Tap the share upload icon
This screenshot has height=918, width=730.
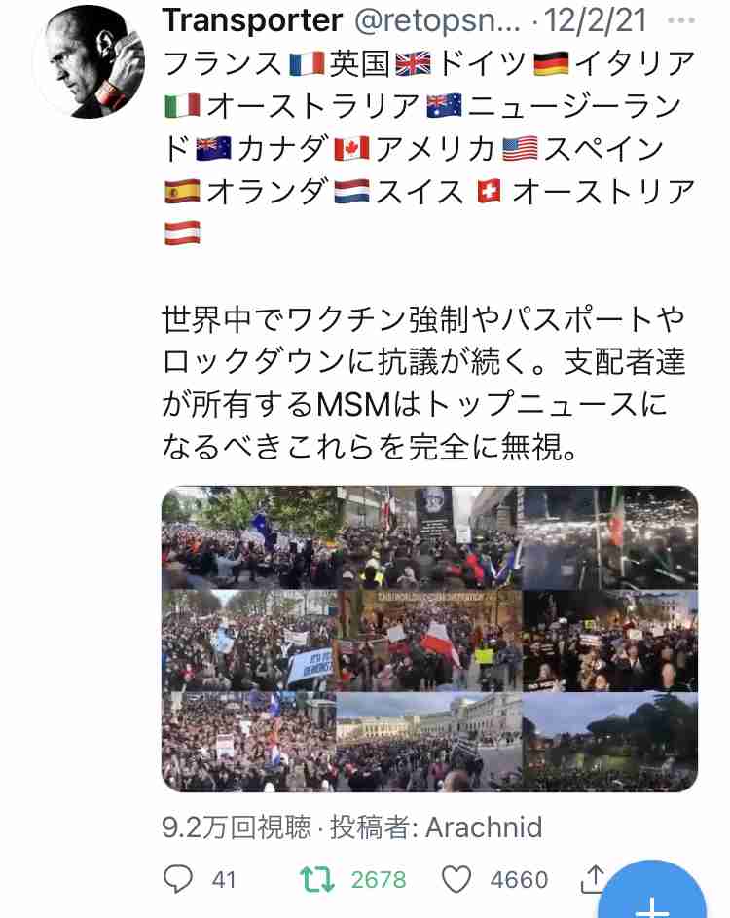pos(593,878)
